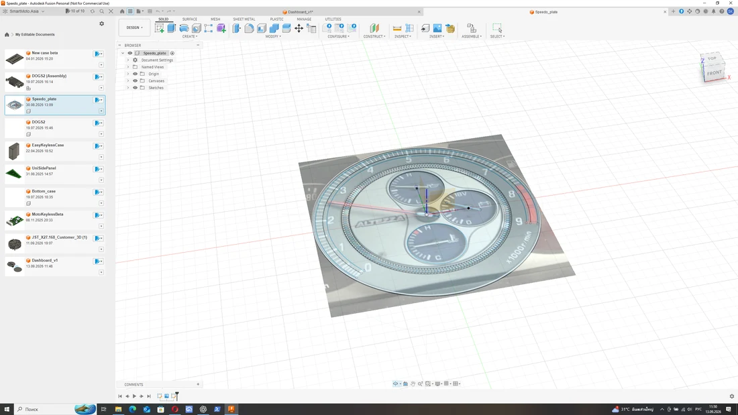The image size is (738, 415).
Task: Select the Measure ruler tool
Action: coord(397,28)
